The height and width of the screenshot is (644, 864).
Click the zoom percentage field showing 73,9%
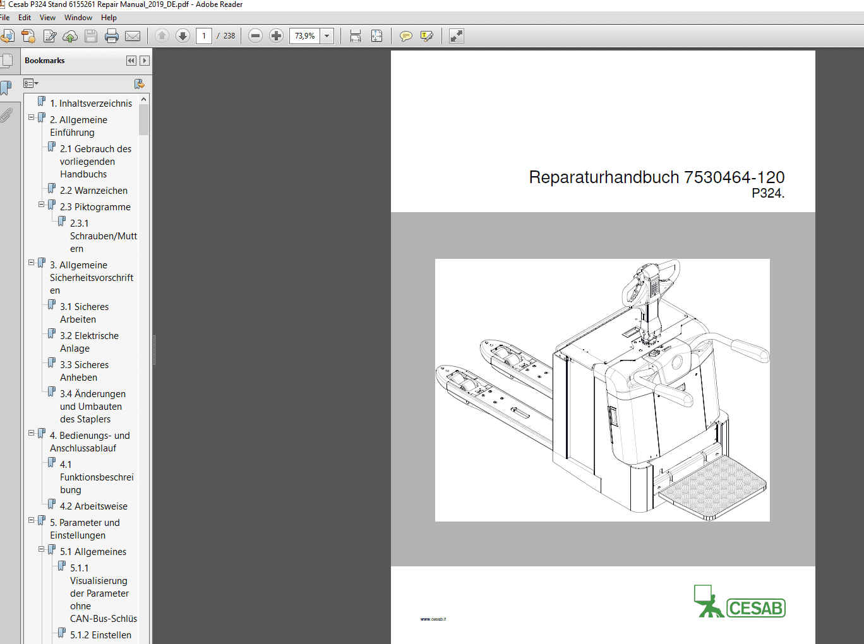[305, 36]
